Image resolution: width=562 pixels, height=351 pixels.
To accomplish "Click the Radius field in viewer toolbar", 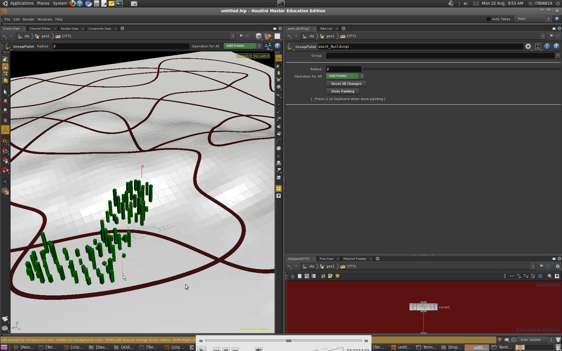I will click(120, 46).
